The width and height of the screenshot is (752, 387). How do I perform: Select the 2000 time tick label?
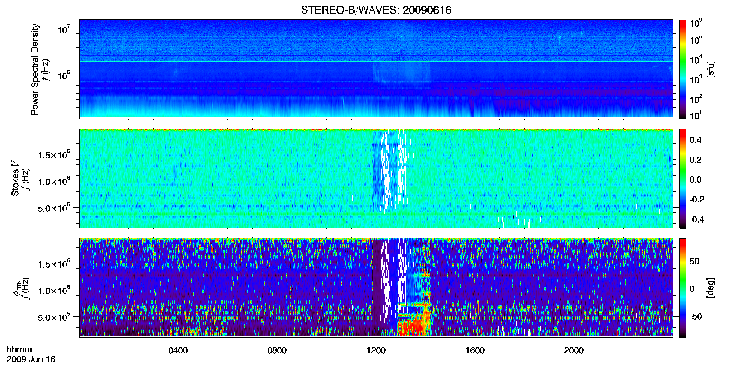(574, 350)
